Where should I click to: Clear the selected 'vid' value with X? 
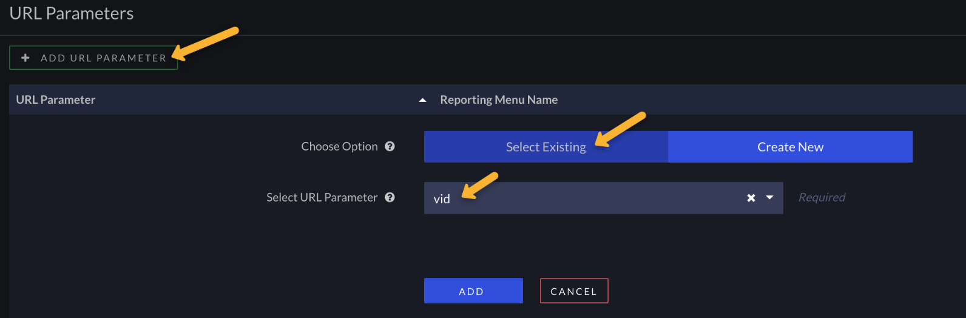click(751, 198)
